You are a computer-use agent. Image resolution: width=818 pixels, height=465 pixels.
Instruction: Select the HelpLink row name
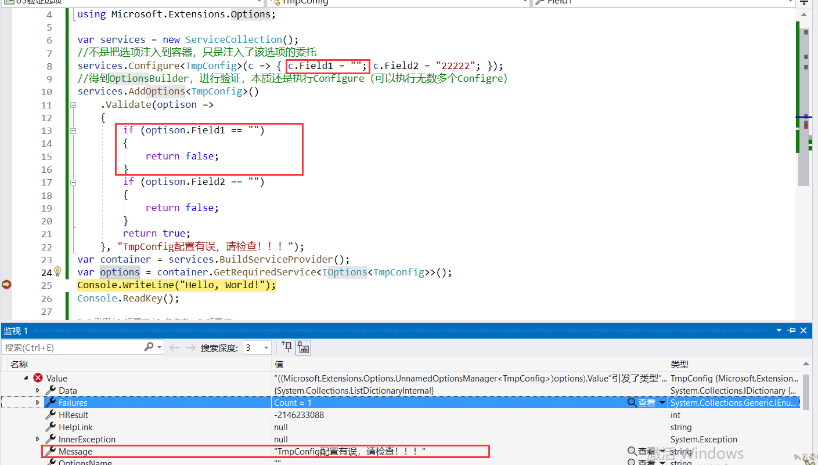click(75, 427)
